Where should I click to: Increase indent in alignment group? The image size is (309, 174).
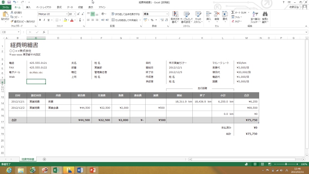pos(107,20)
